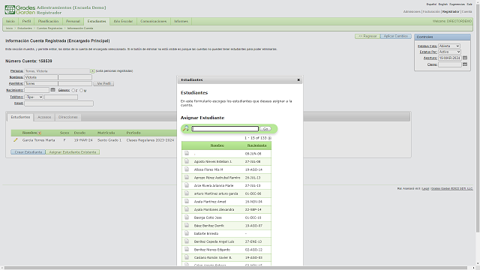Click the Cierre date input field
This screenshot has width=480, height=270.
click(x=450, y=64)
